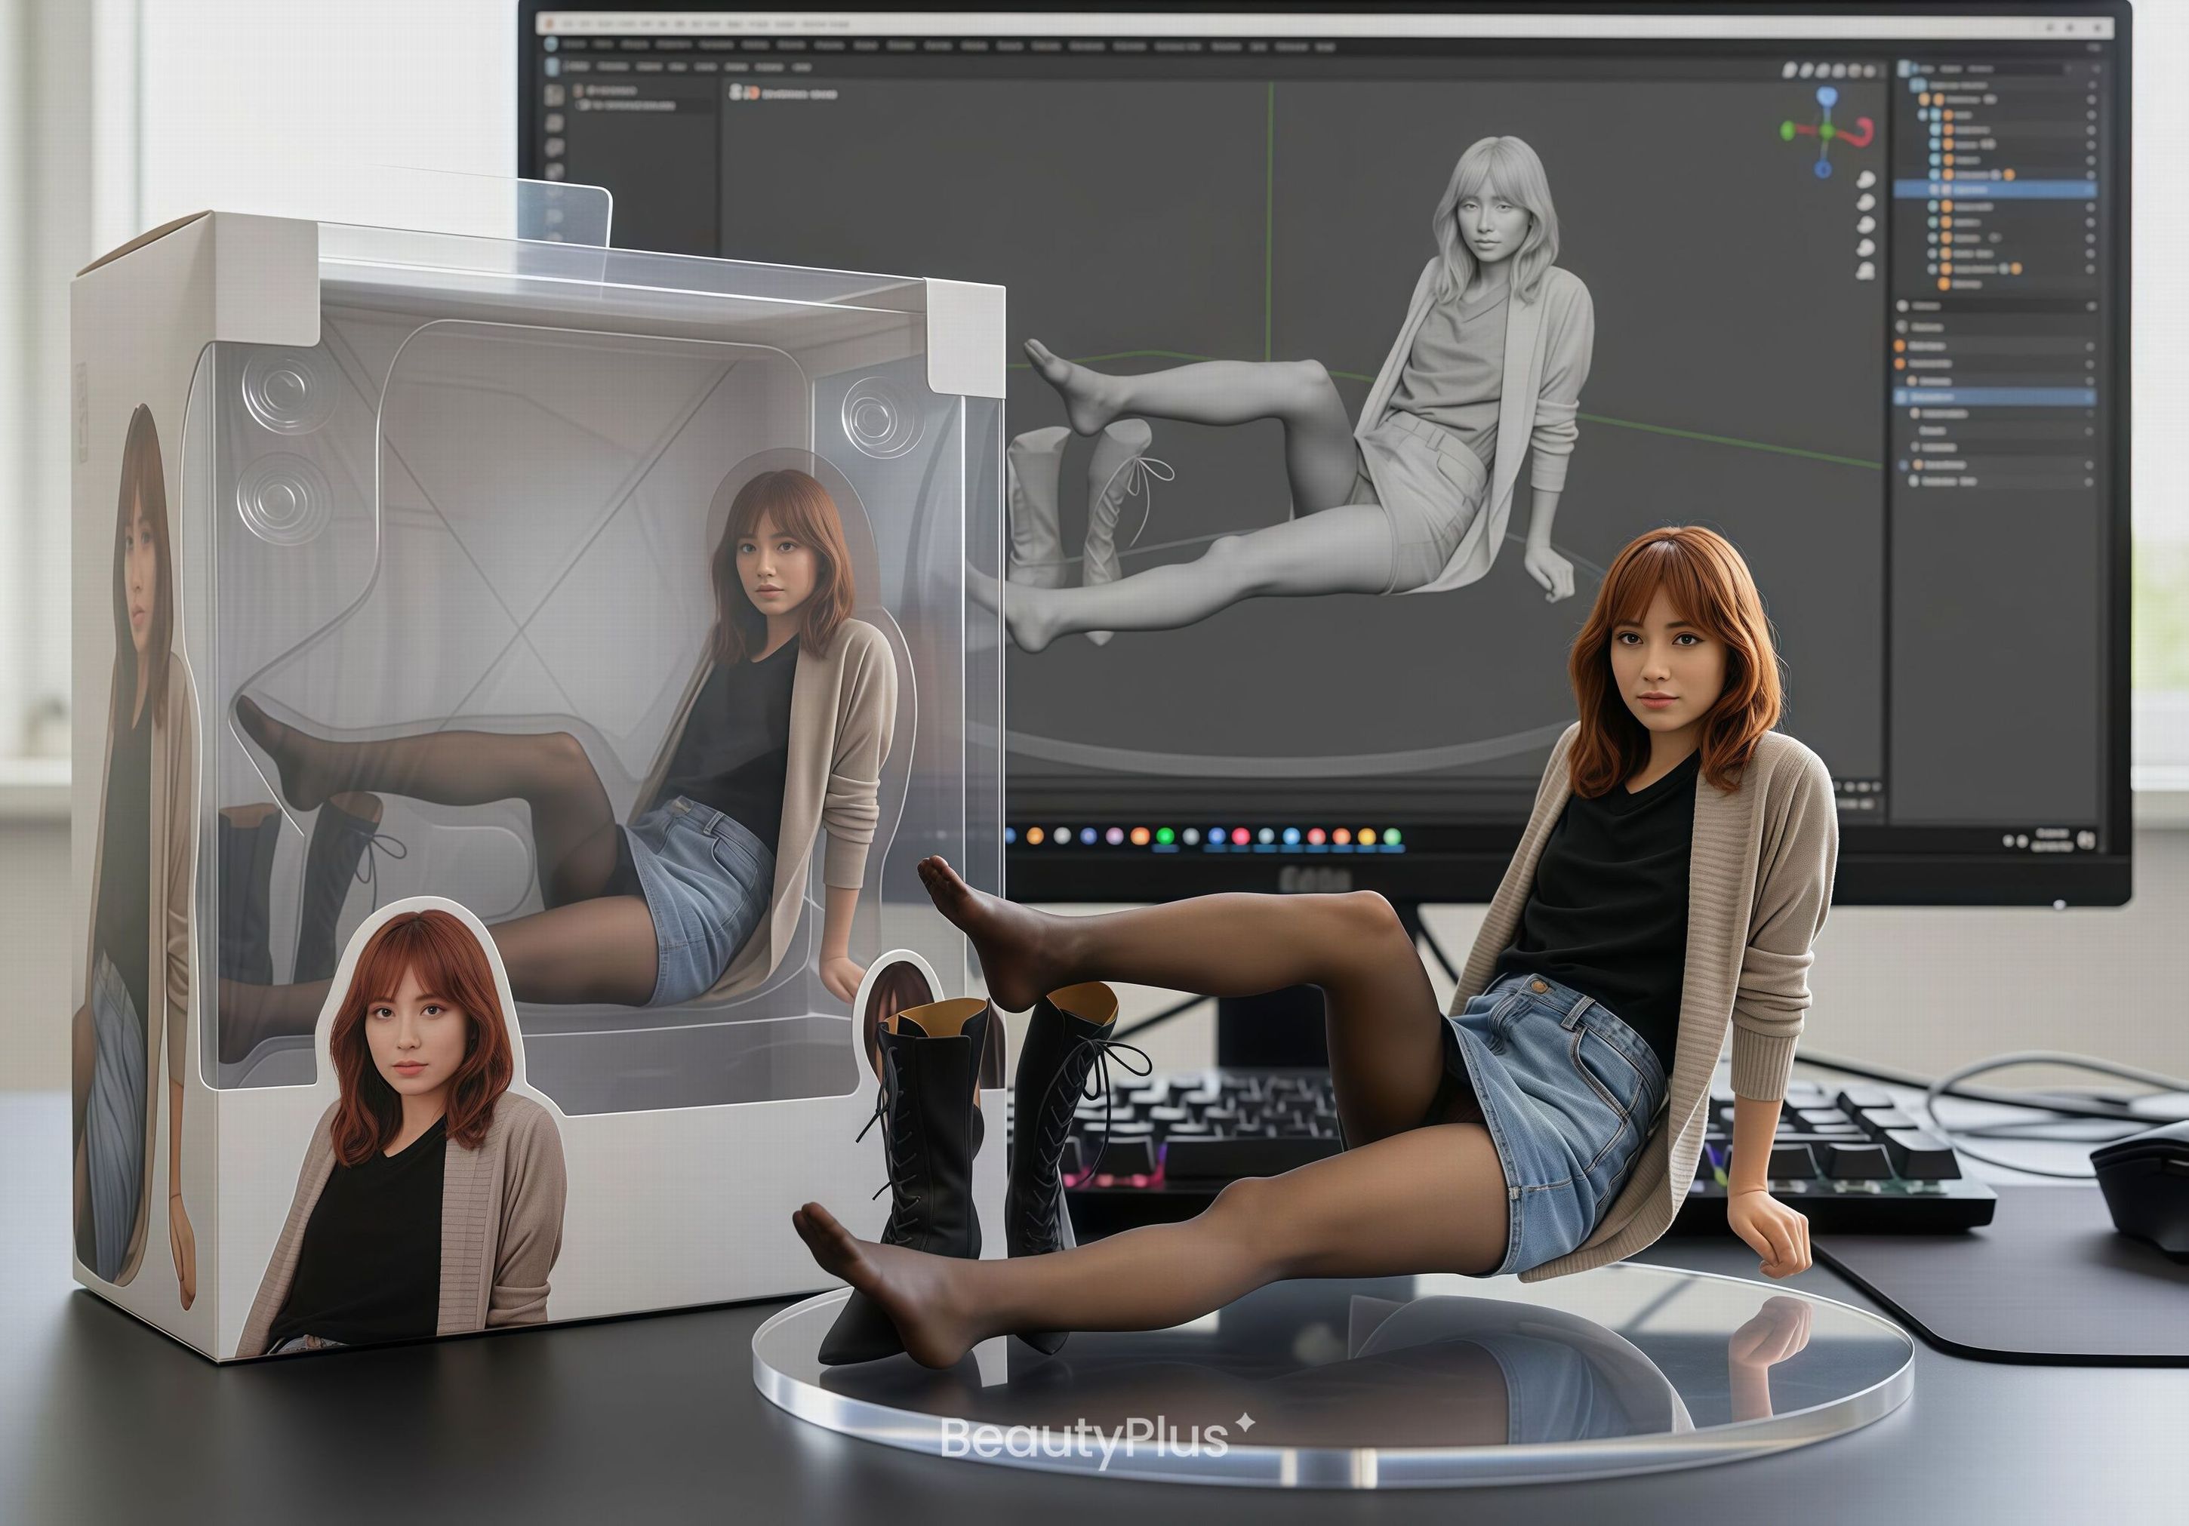
Task: Click the green circular icon in the taskbar
Action: click(1164, 836)
